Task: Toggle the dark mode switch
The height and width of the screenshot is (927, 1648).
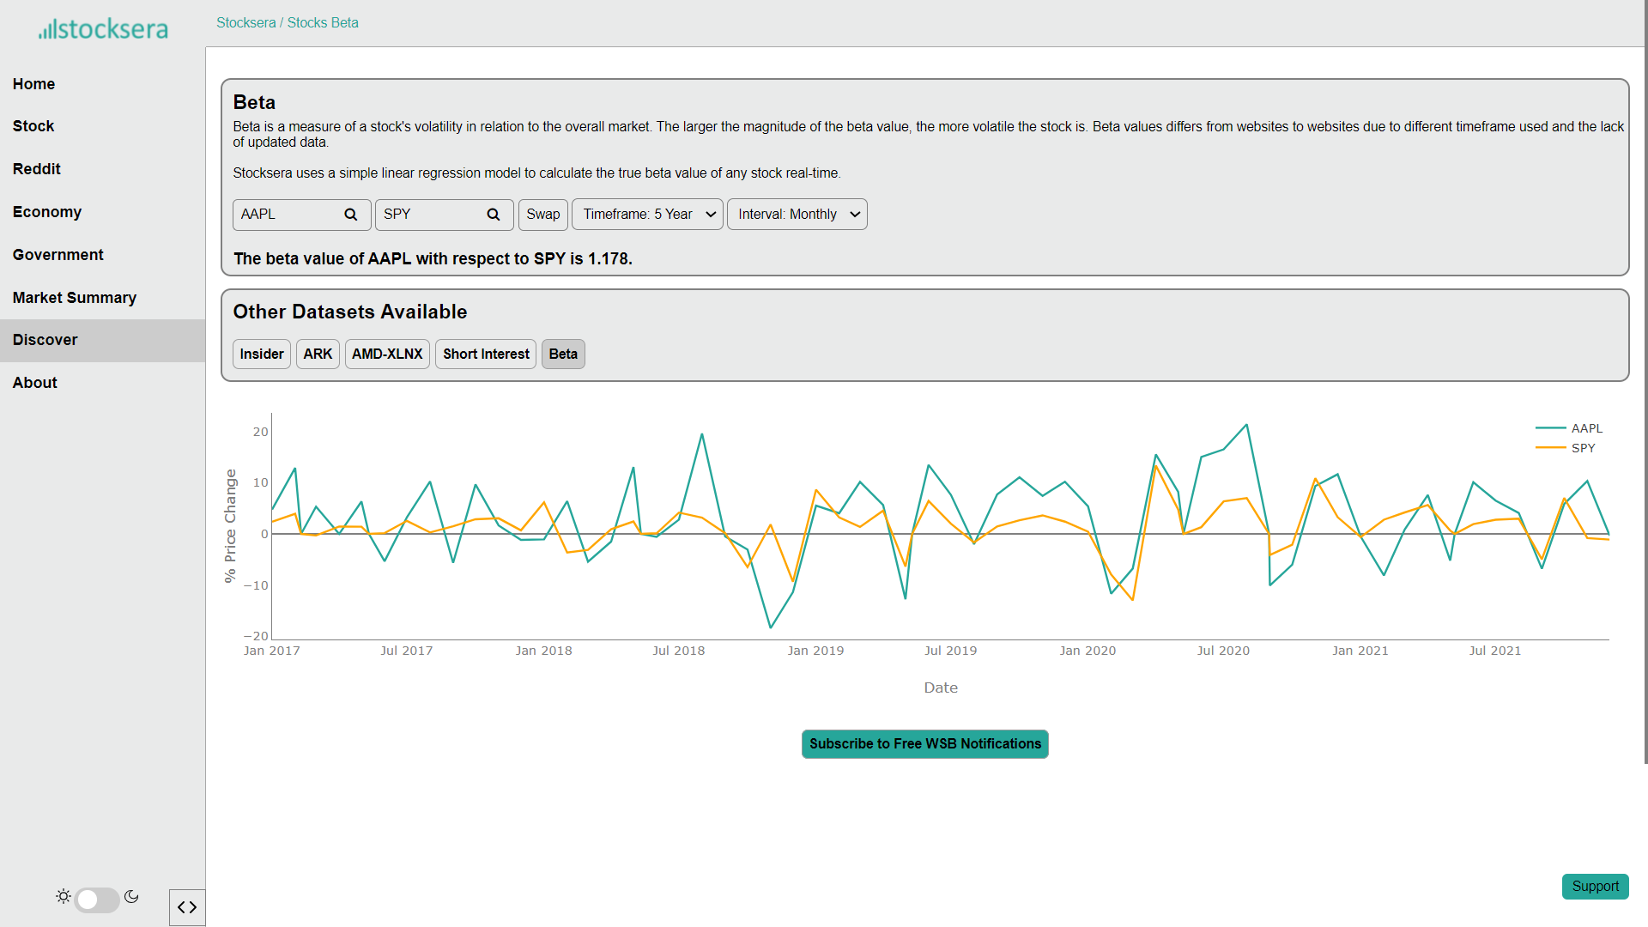Action: (97, 900)
